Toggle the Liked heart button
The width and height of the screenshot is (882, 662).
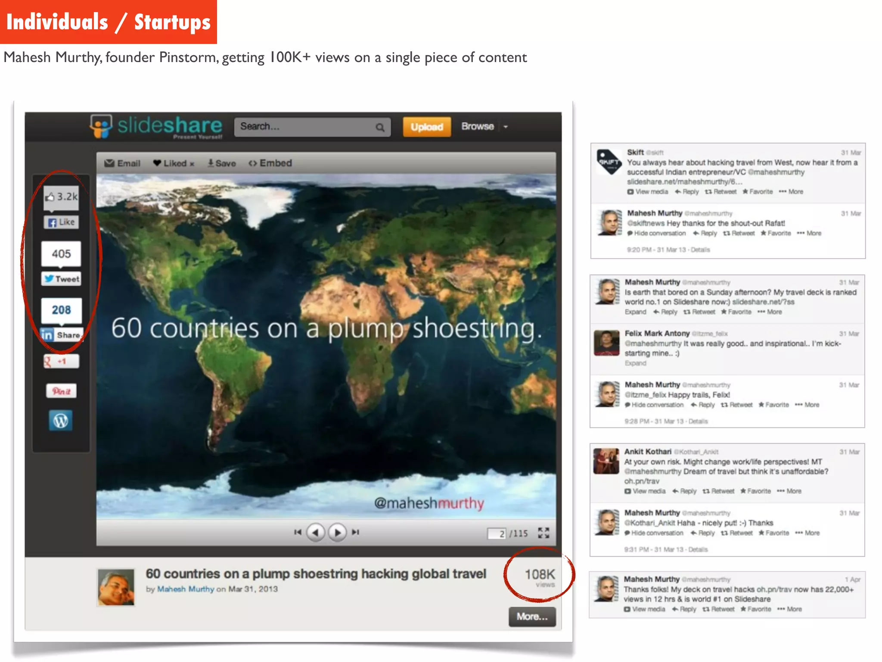(174, 163)
